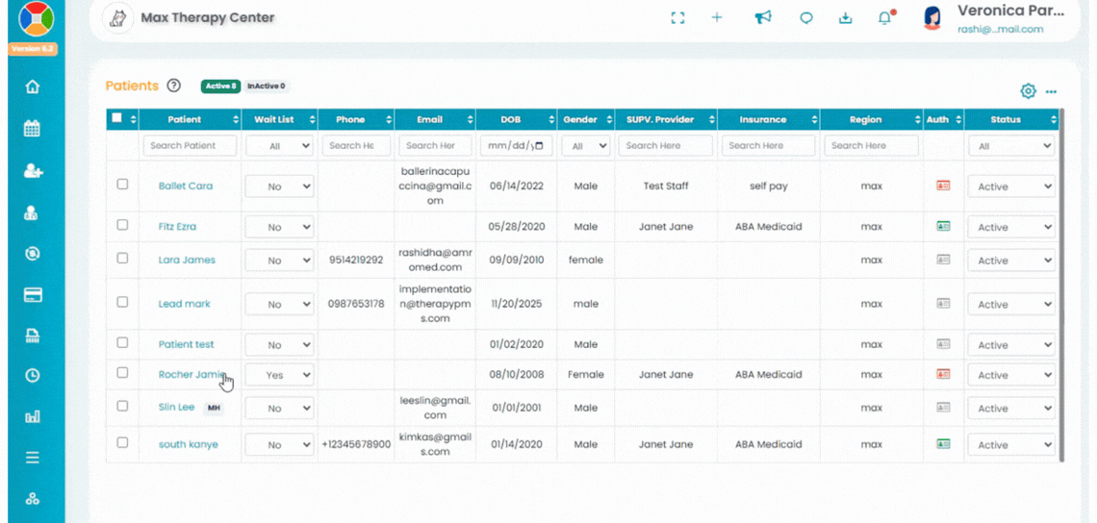The height and width of the screenshot is (523, 1097).
Task: Check the box for Lead mark
Action: [x=122, y=302]
